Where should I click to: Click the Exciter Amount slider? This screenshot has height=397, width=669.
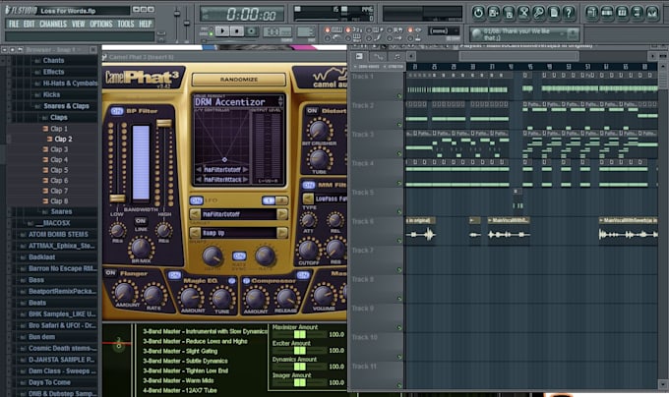click(299, 351)
